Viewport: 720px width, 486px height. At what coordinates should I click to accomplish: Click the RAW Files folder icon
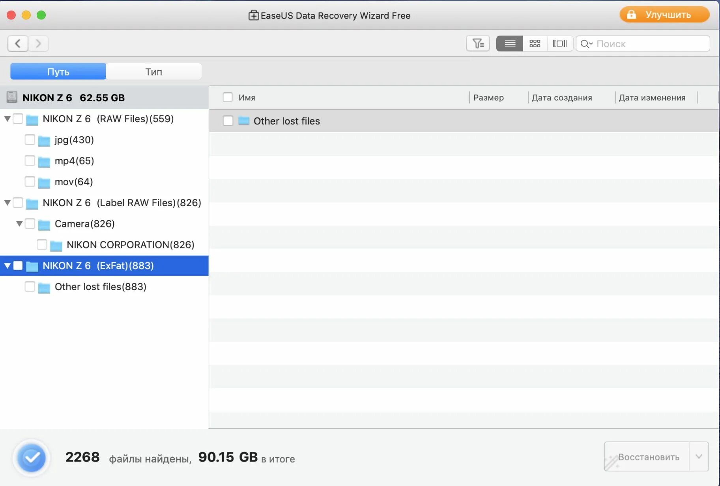coord(32,119)
